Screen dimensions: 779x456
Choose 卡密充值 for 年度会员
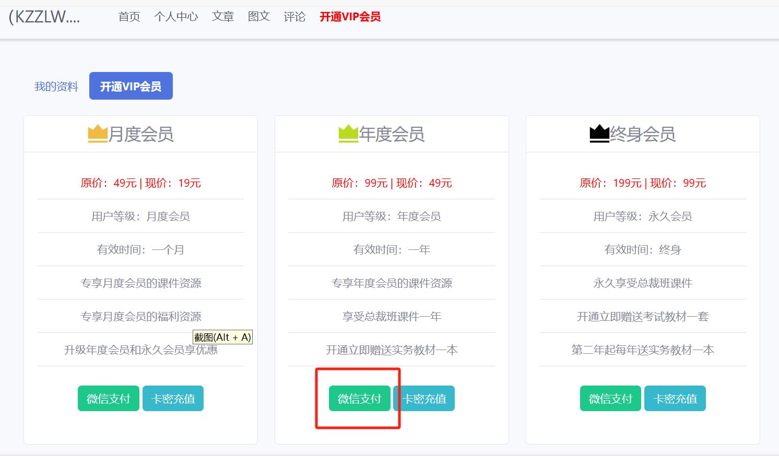pos(424,399)
